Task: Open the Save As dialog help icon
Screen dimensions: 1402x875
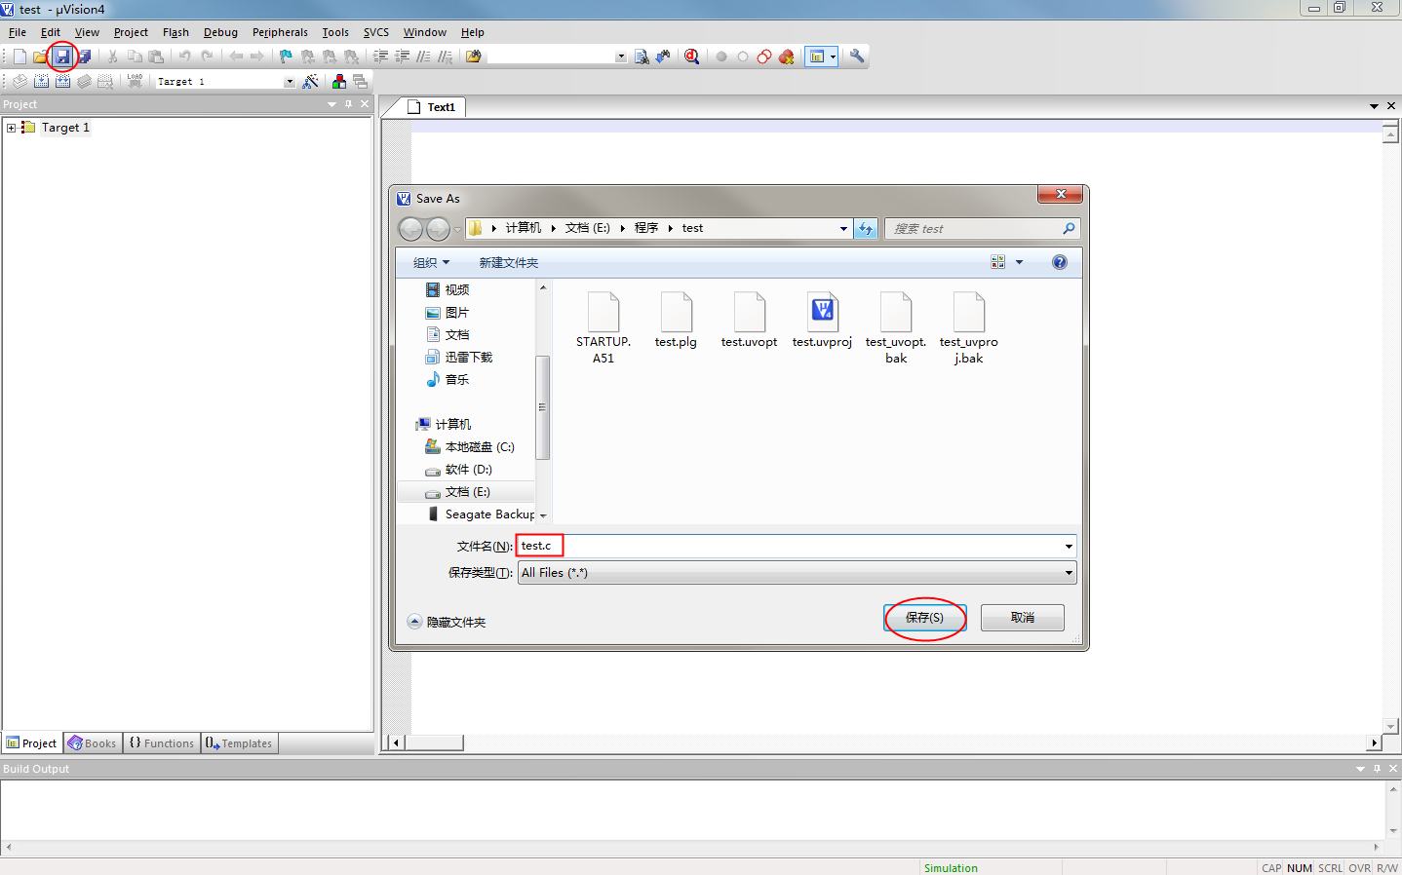Action: click(x=1060, y=262)
